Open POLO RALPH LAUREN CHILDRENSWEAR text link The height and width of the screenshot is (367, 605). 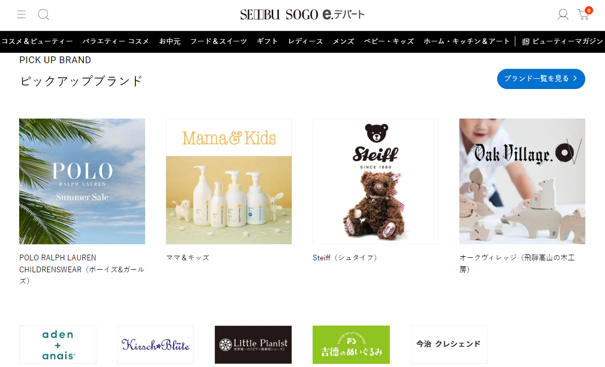point(82,269)
